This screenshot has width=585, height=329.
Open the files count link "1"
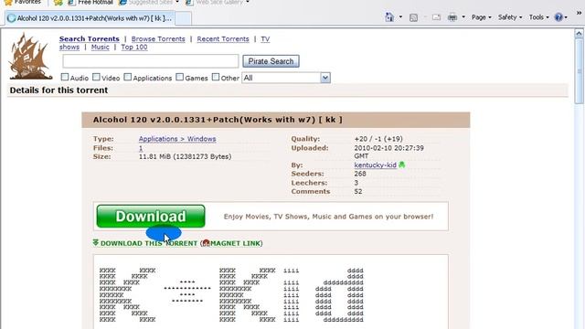coord(141,148)
